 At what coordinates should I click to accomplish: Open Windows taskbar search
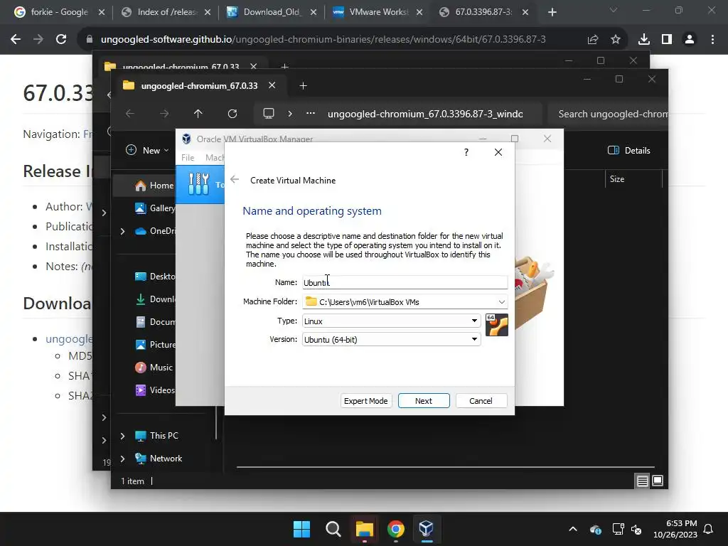click(x=333, y=529)
